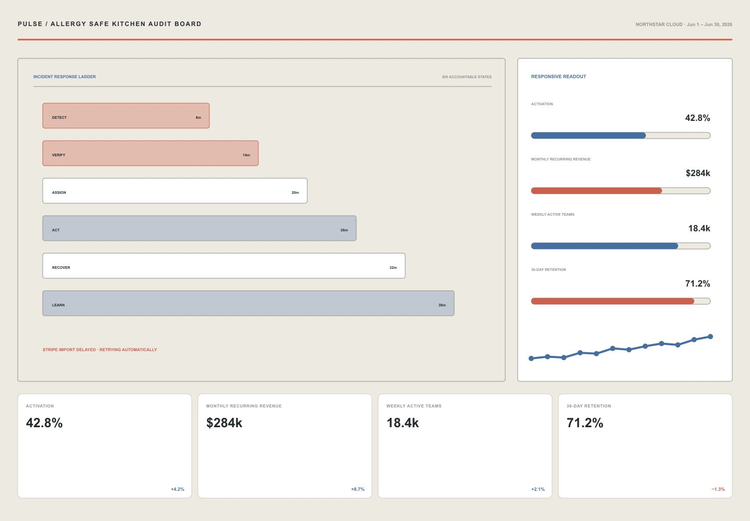Click the 'RESPONSIVE READOUT' heading
This screenshot has width=750, height=521.
[558, 77]
